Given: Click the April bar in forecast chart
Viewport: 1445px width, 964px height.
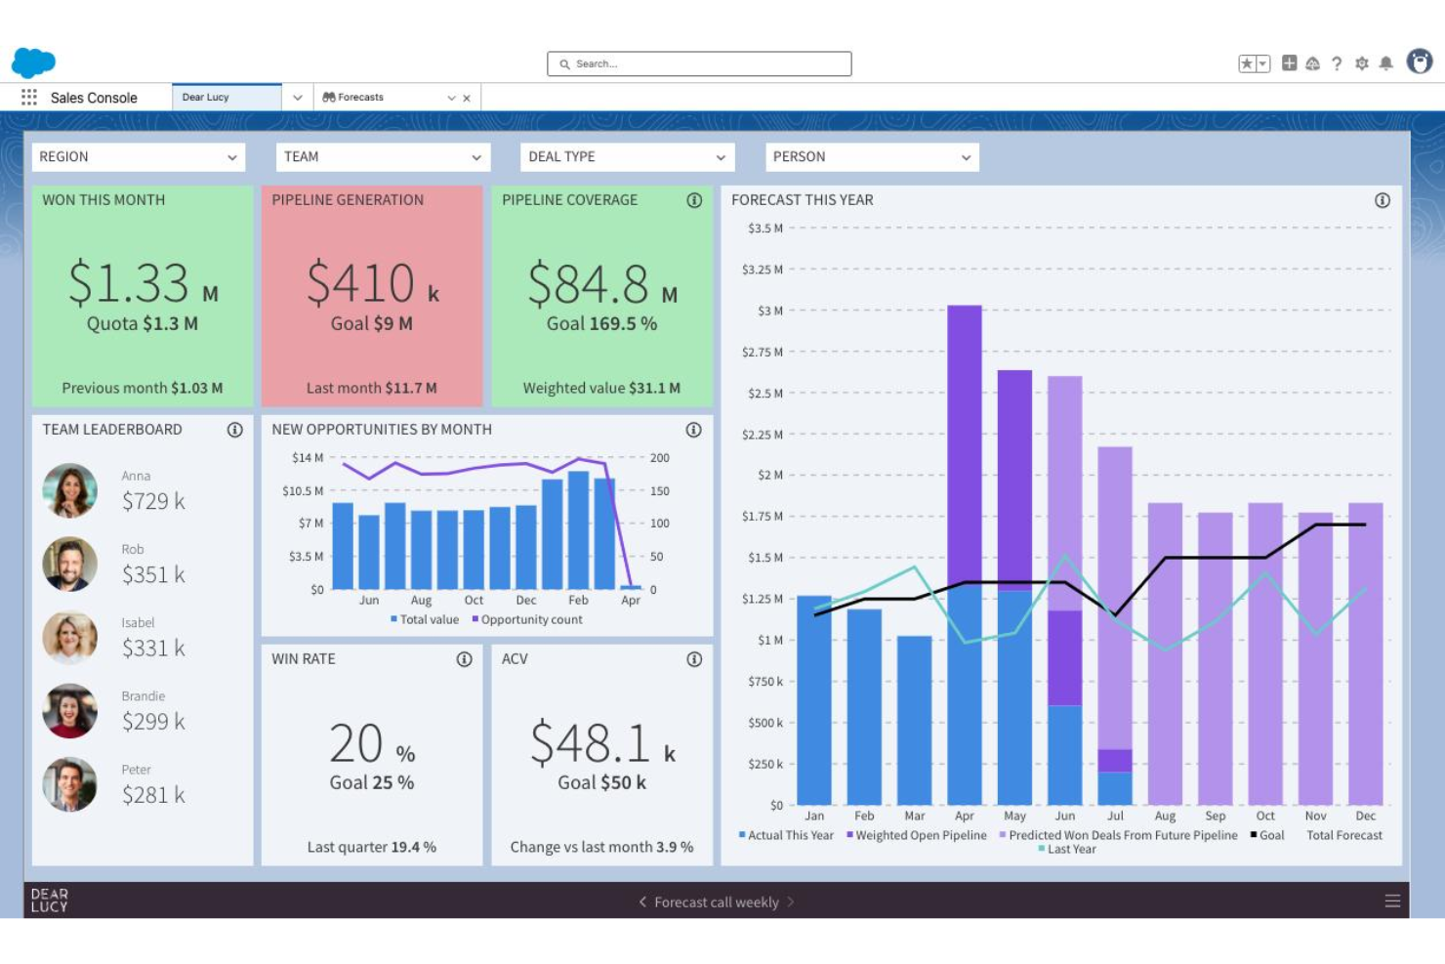Looking at the screenshot, I should (965, 555).
